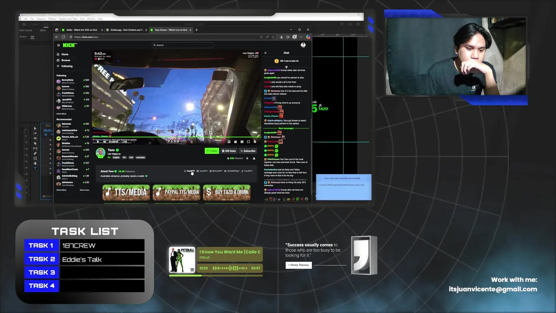The height and width of the screenshot is (313, 556).
Task: Expand the Recommended list with Show More
Action: pyautogui.click(x=61, y=190)
